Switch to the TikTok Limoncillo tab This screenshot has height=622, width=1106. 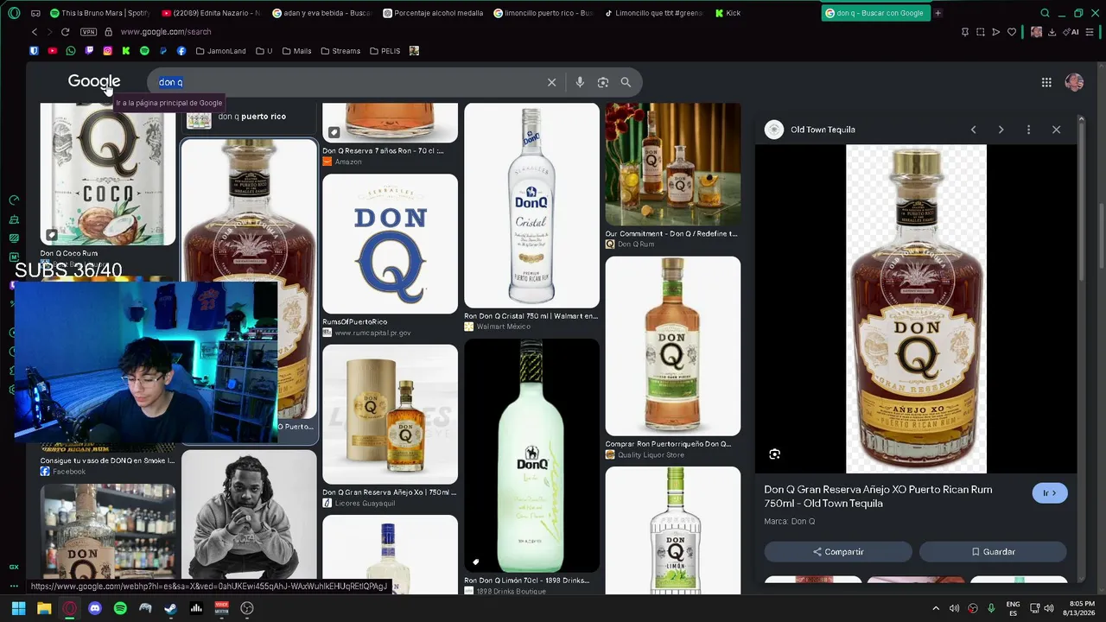(654, 13)
